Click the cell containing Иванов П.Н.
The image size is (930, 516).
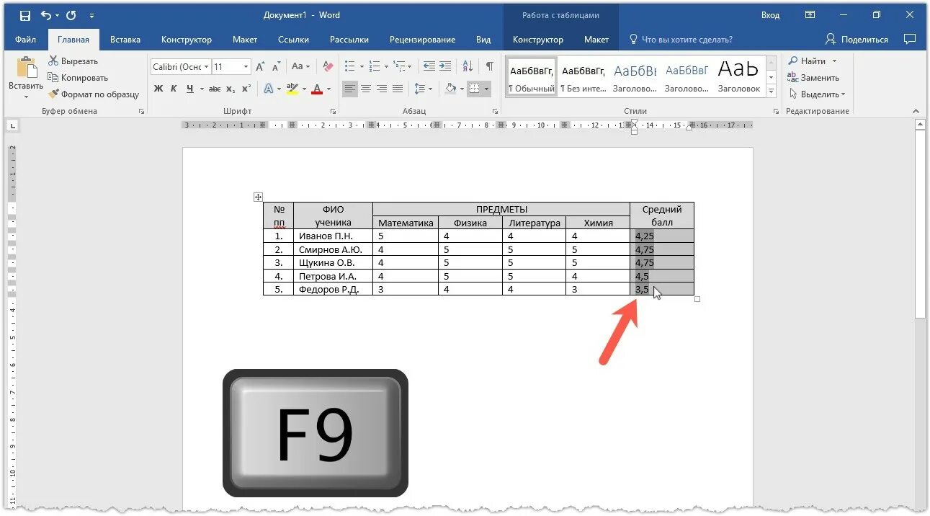click(333, 236)
